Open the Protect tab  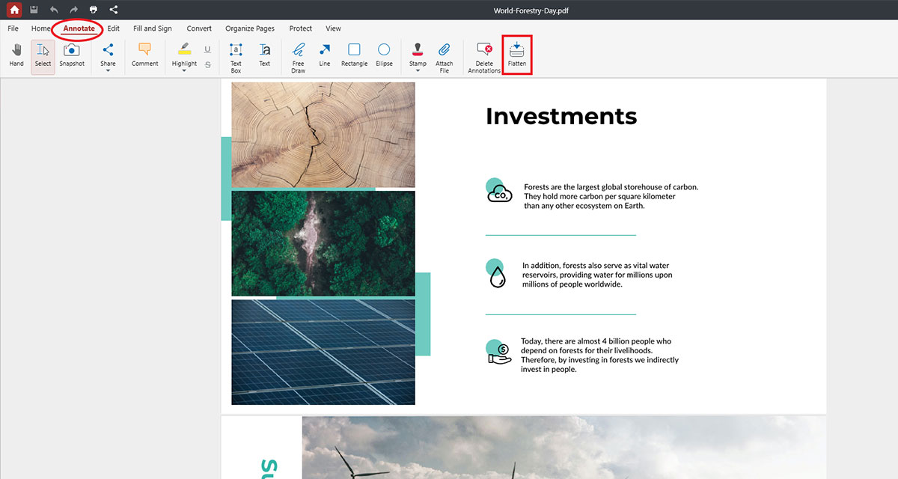[x=300, y=28]
